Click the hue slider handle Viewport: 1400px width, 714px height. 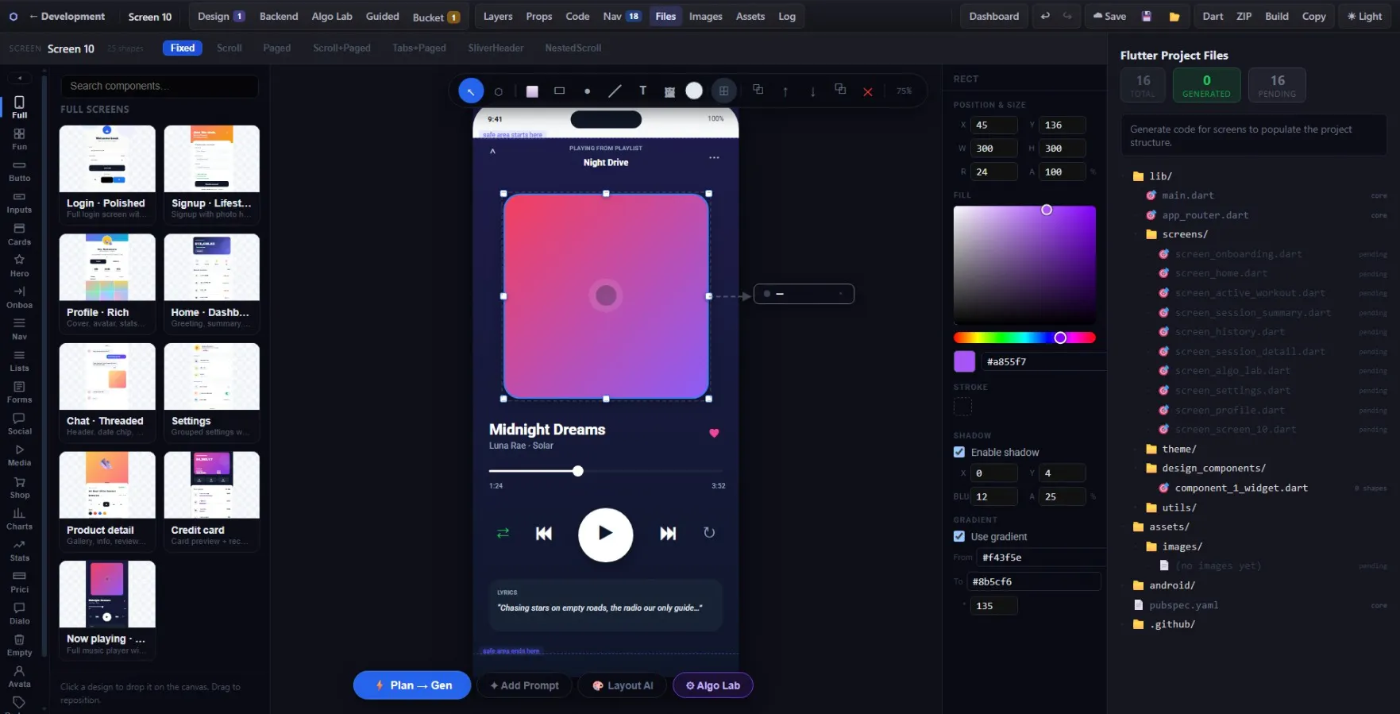click(1060, 338)
